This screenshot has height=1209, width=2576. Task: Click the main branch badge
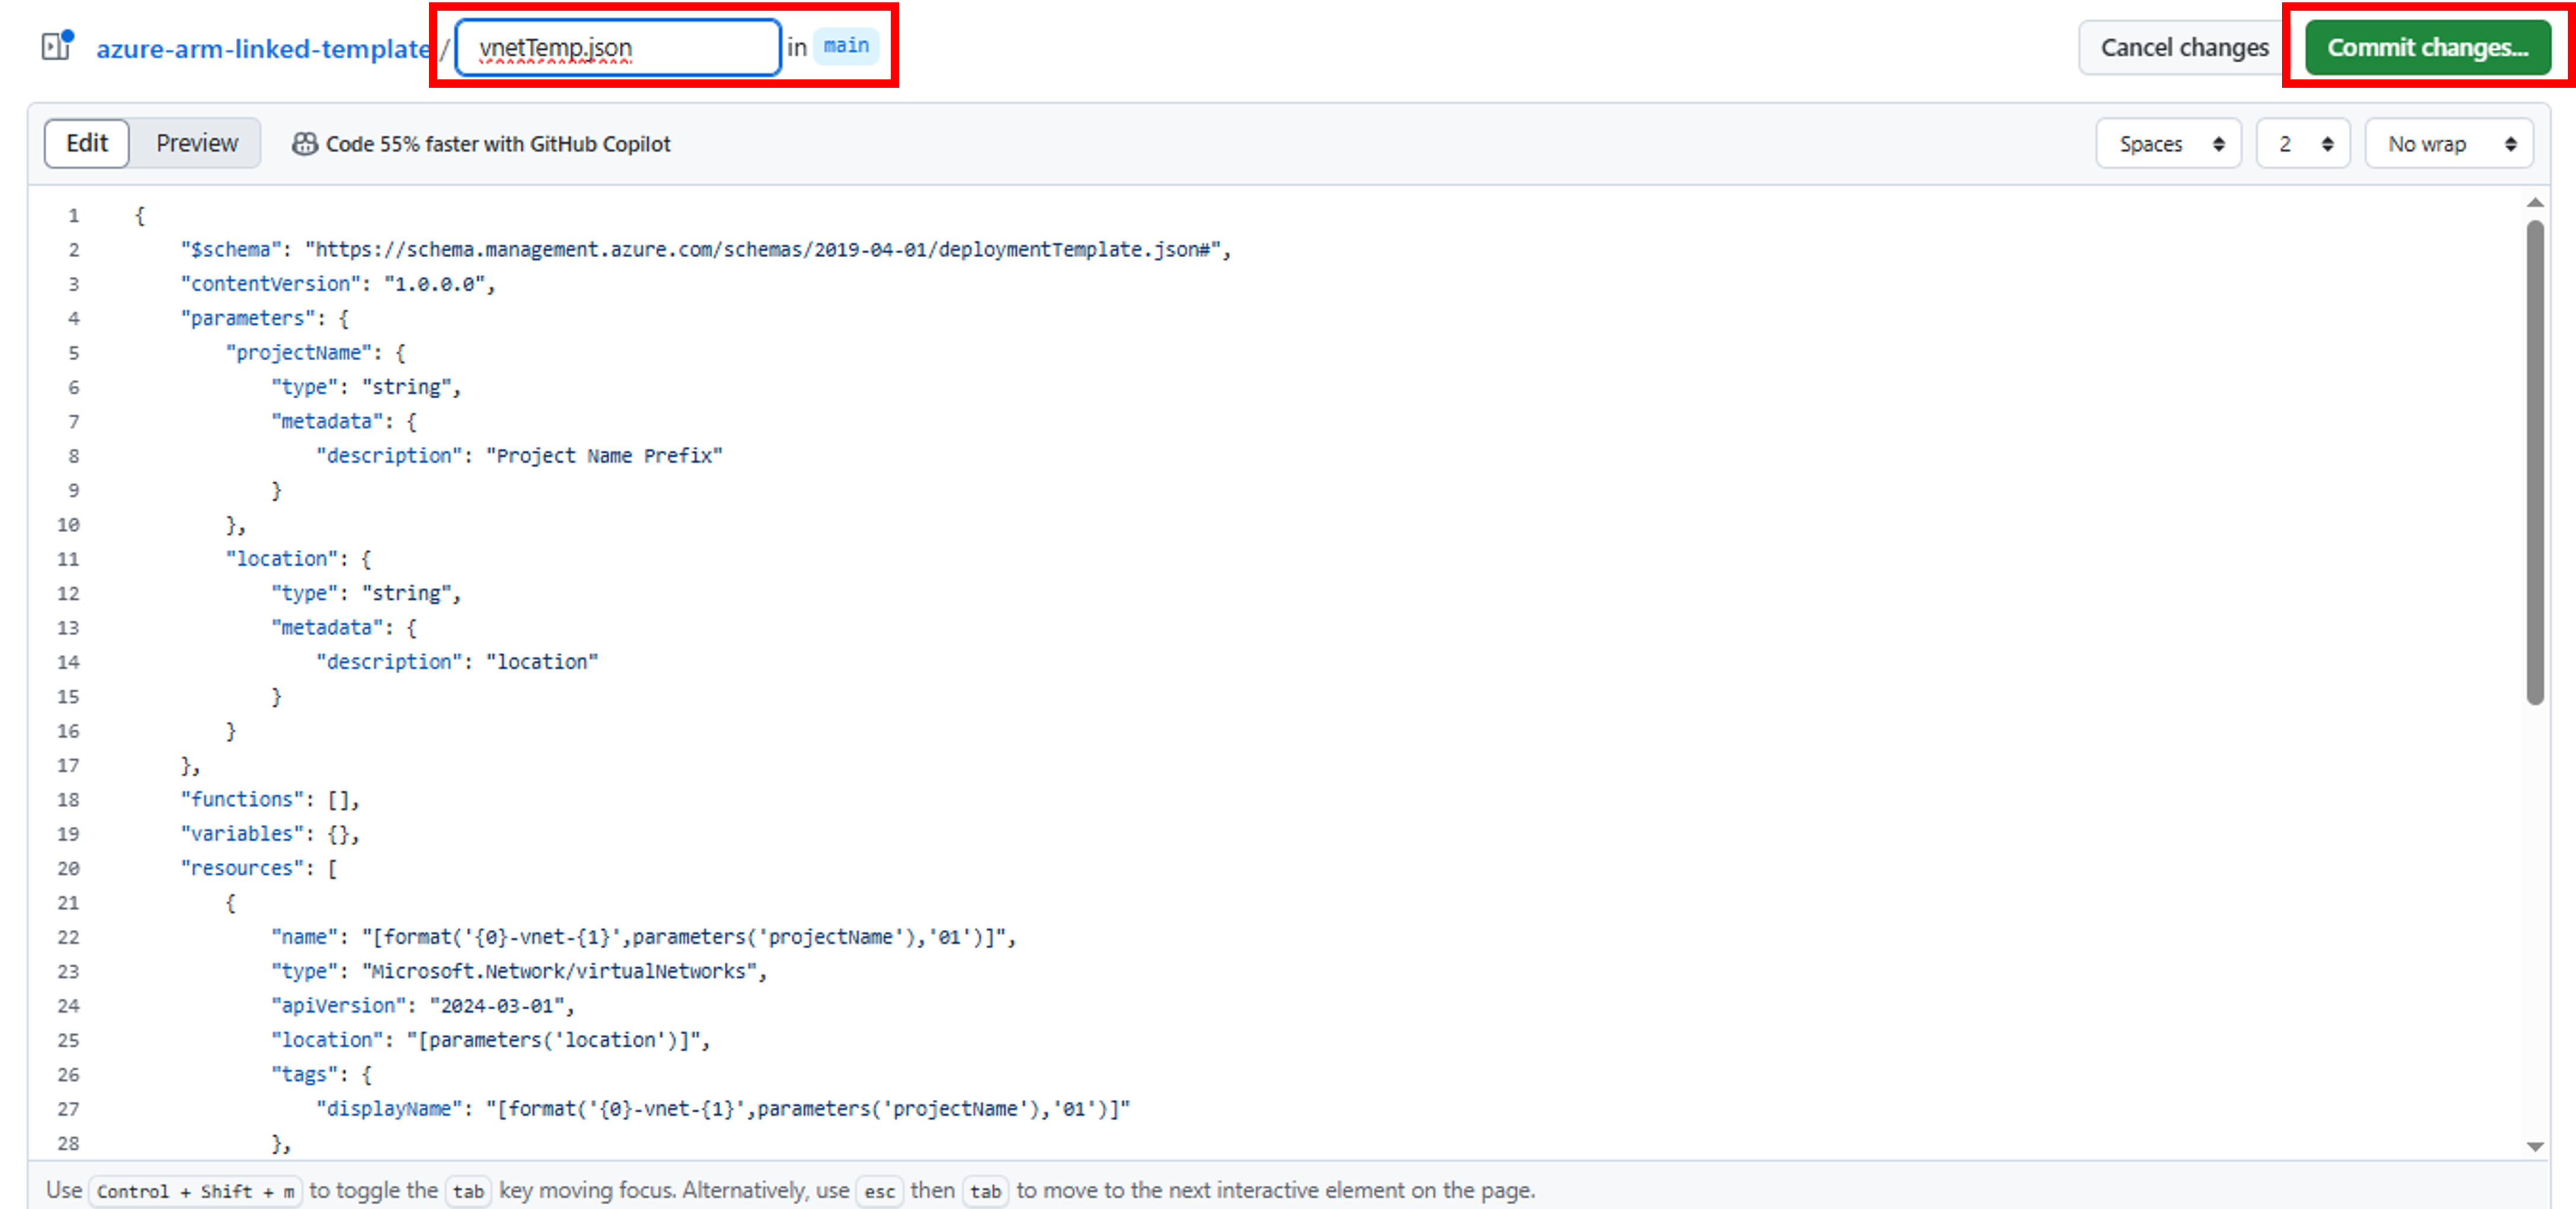click(x=845, y=45)
